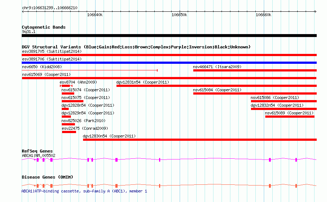Image resolution: width=327 pixels, height=202 pixels.
Task: Open dgv12828n54 (Cooper2011) variant
Action: coord(88,105)
